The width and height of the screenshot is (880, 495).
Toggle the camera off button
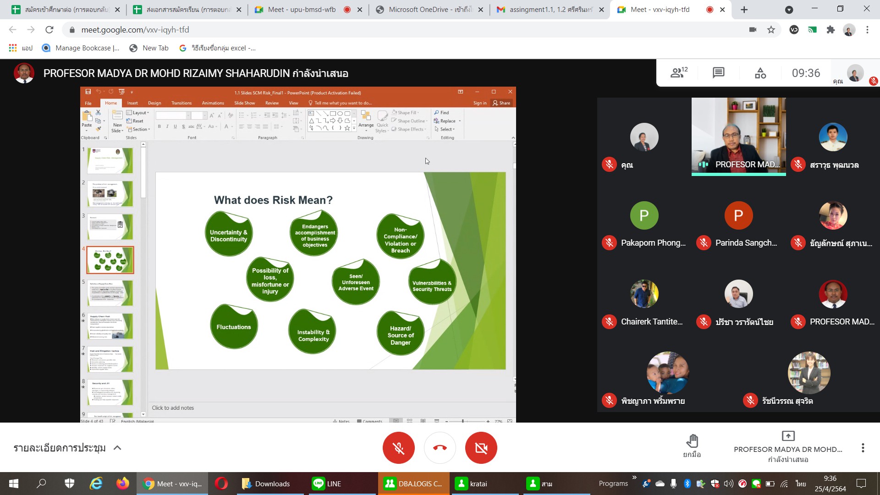point(481,448)
